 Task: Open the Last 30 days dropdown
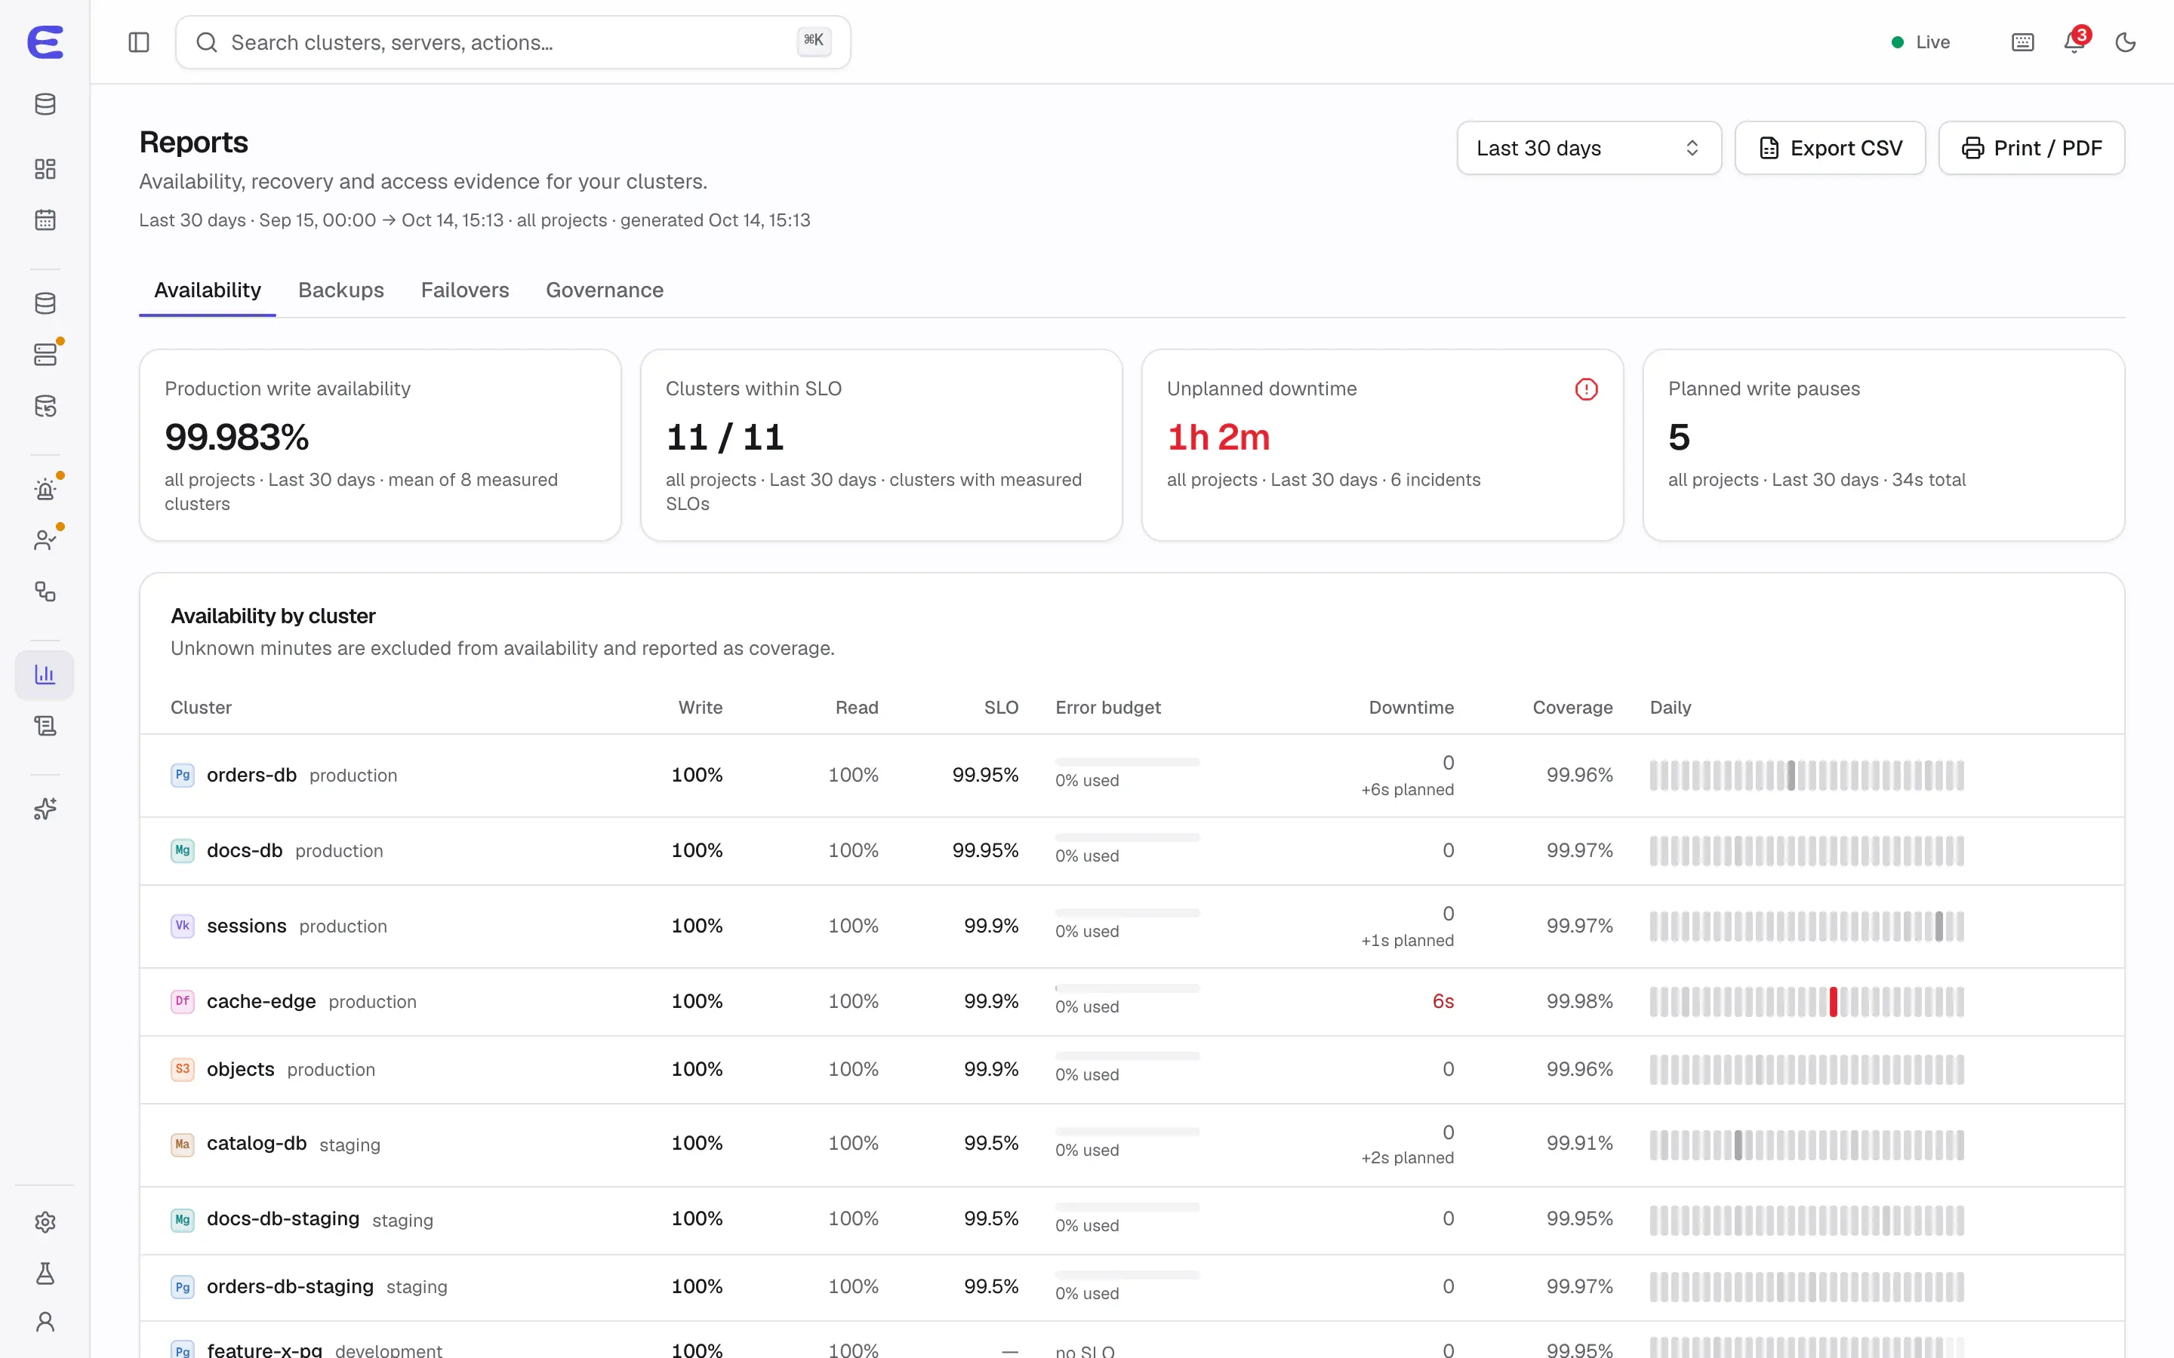1588,148
